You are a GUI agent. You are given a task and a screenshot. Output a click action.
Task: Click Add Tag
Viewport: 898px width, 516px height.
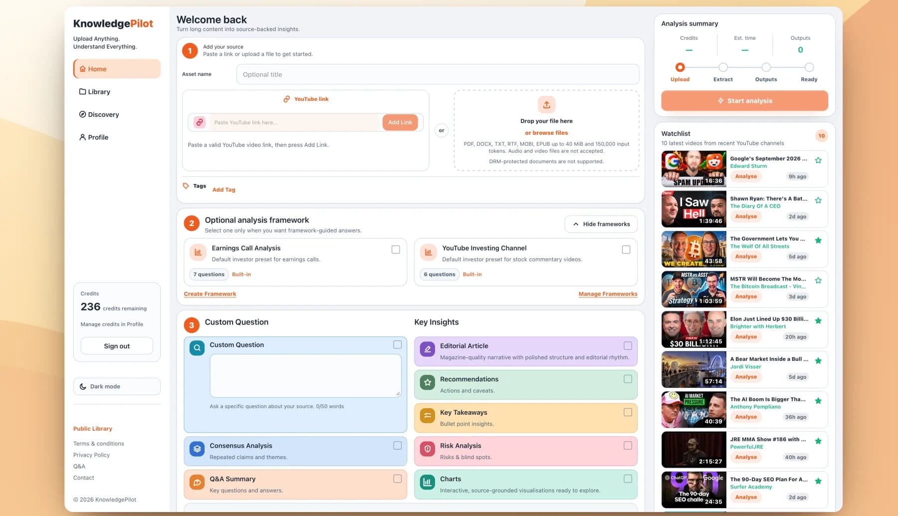pos(224,190)
